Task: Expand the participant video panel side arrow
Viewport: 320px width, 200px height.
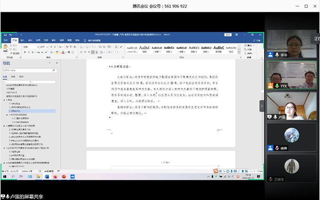Action: 262,105
